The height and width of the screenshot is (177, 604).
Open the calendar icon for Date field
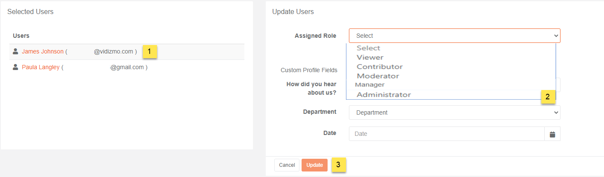(x=552, y=134)
